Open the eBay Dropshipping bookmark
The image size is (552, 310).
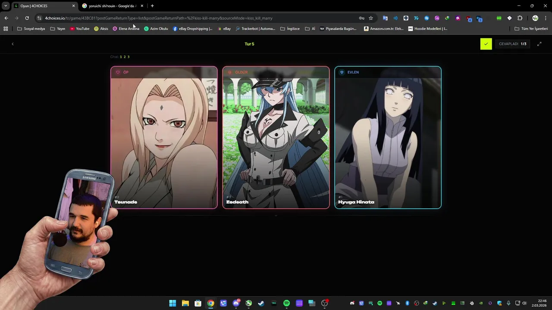(192, 29)
